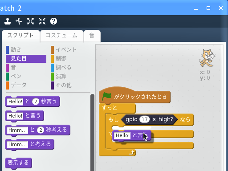
Task: Click the green flag on hat block
Action: [106, 96]
